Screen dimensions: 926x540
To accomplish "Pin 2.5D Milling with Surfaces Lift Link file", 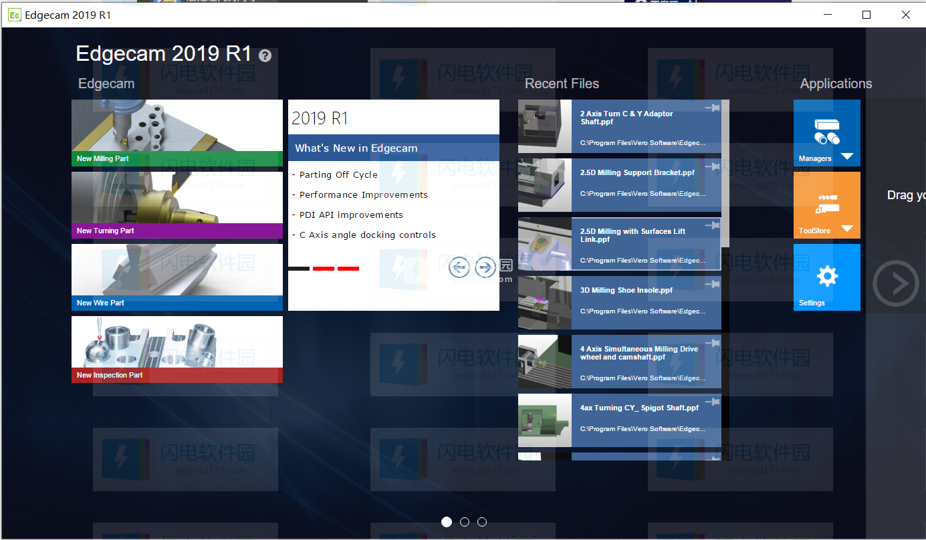I will [x=712, y=225].
